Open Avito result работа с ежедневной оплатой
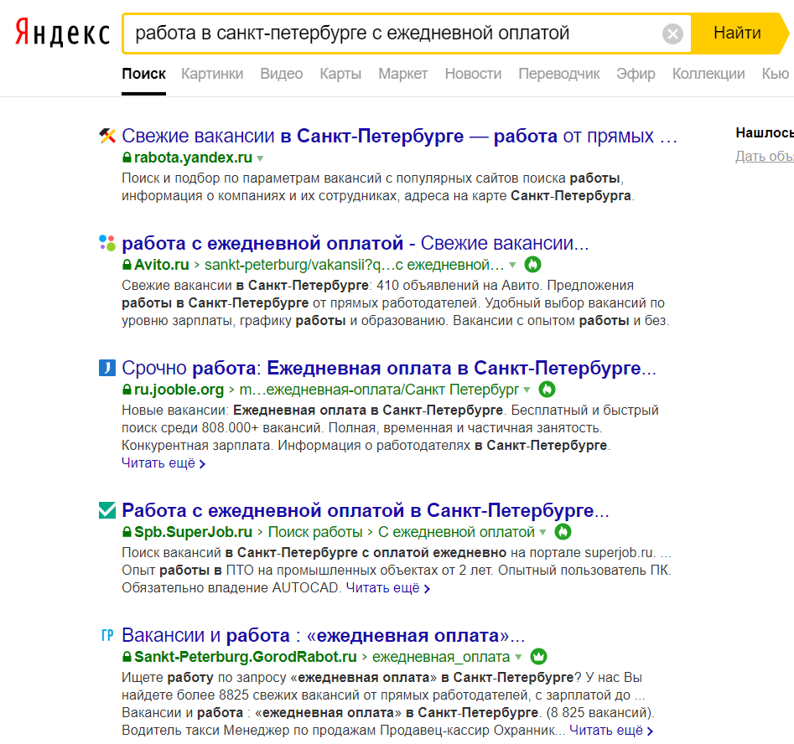The height and width of the screenshot is (744, 794). tap(355, 243)
